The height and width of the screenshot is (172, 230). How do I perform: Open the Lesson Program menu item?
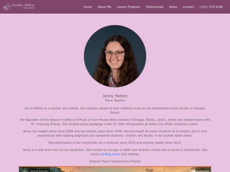click(128, 7)
